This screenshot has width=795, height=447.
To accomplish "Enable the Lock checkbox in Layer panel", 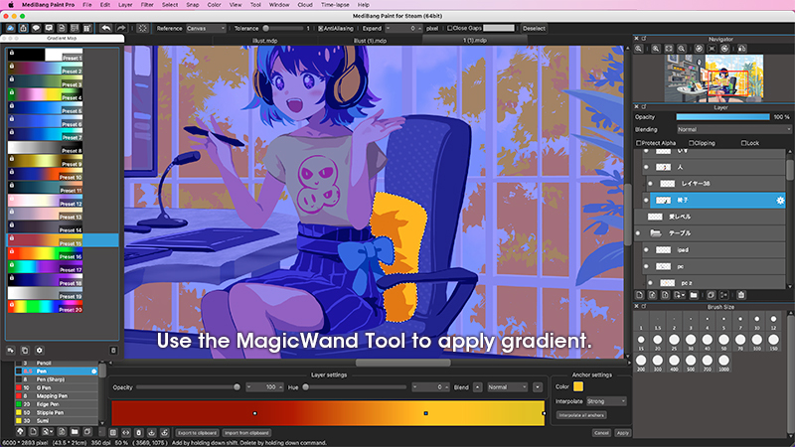I will (x=743, y=143).
